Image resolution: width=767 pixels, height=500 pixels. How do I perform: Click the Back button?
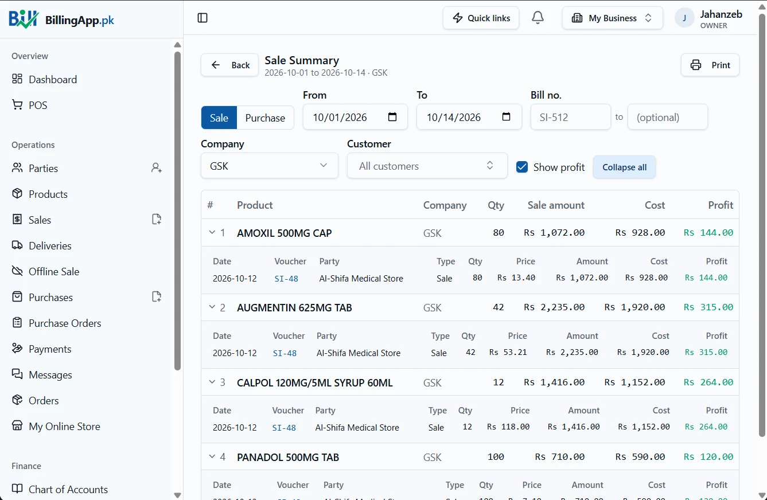(x=229, y=65)
